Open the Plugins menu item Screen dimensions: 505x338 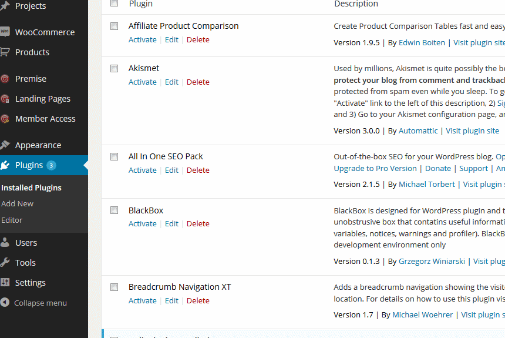coord(29,165)
